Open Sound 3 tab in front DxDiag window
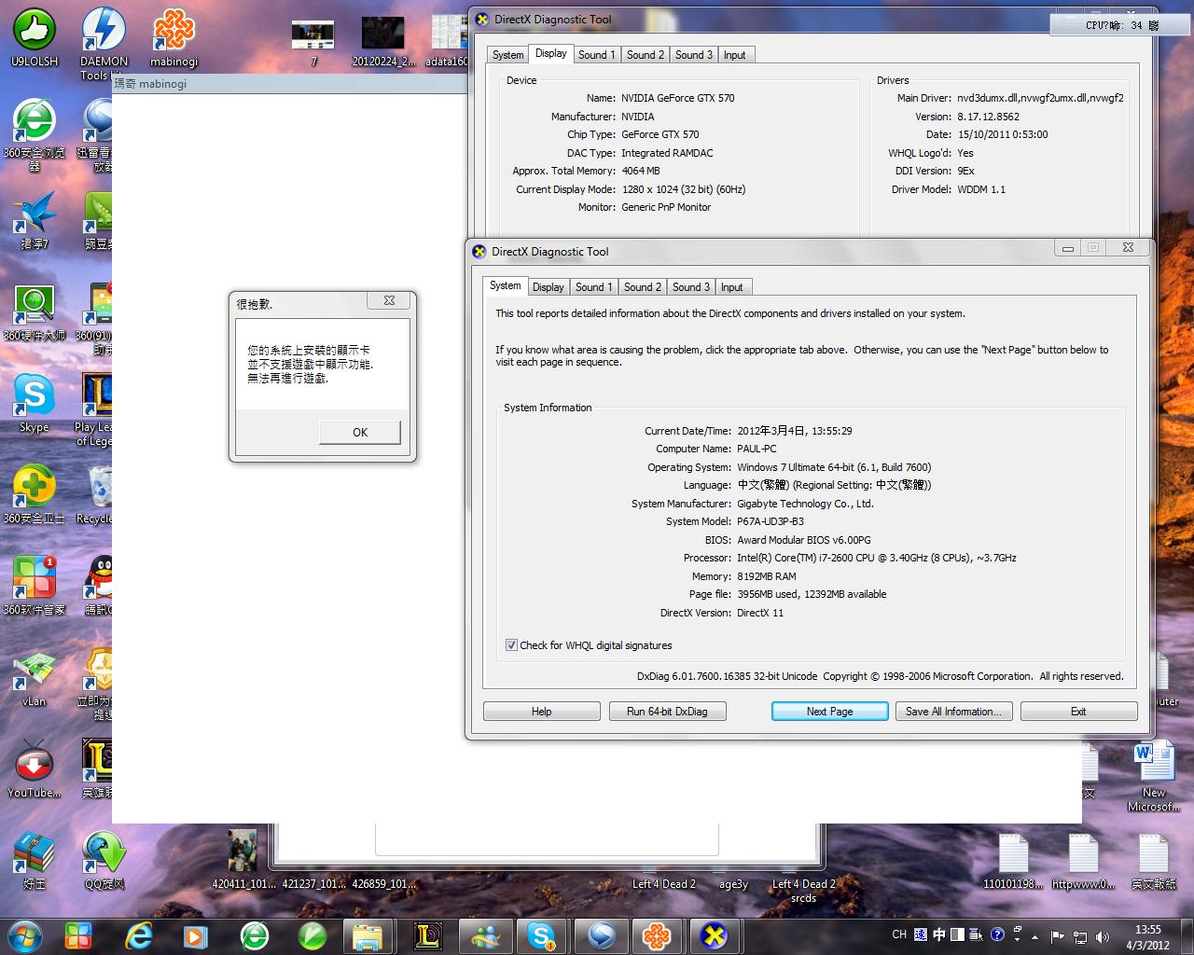 pyautogui.click(x=691, y=287)
